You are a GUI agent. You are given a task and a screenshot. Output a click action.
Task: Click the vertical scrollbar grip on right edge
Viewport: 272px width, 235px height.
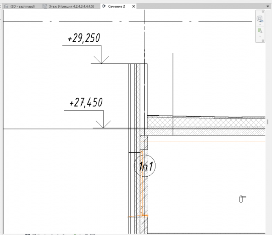coord(268,122)
